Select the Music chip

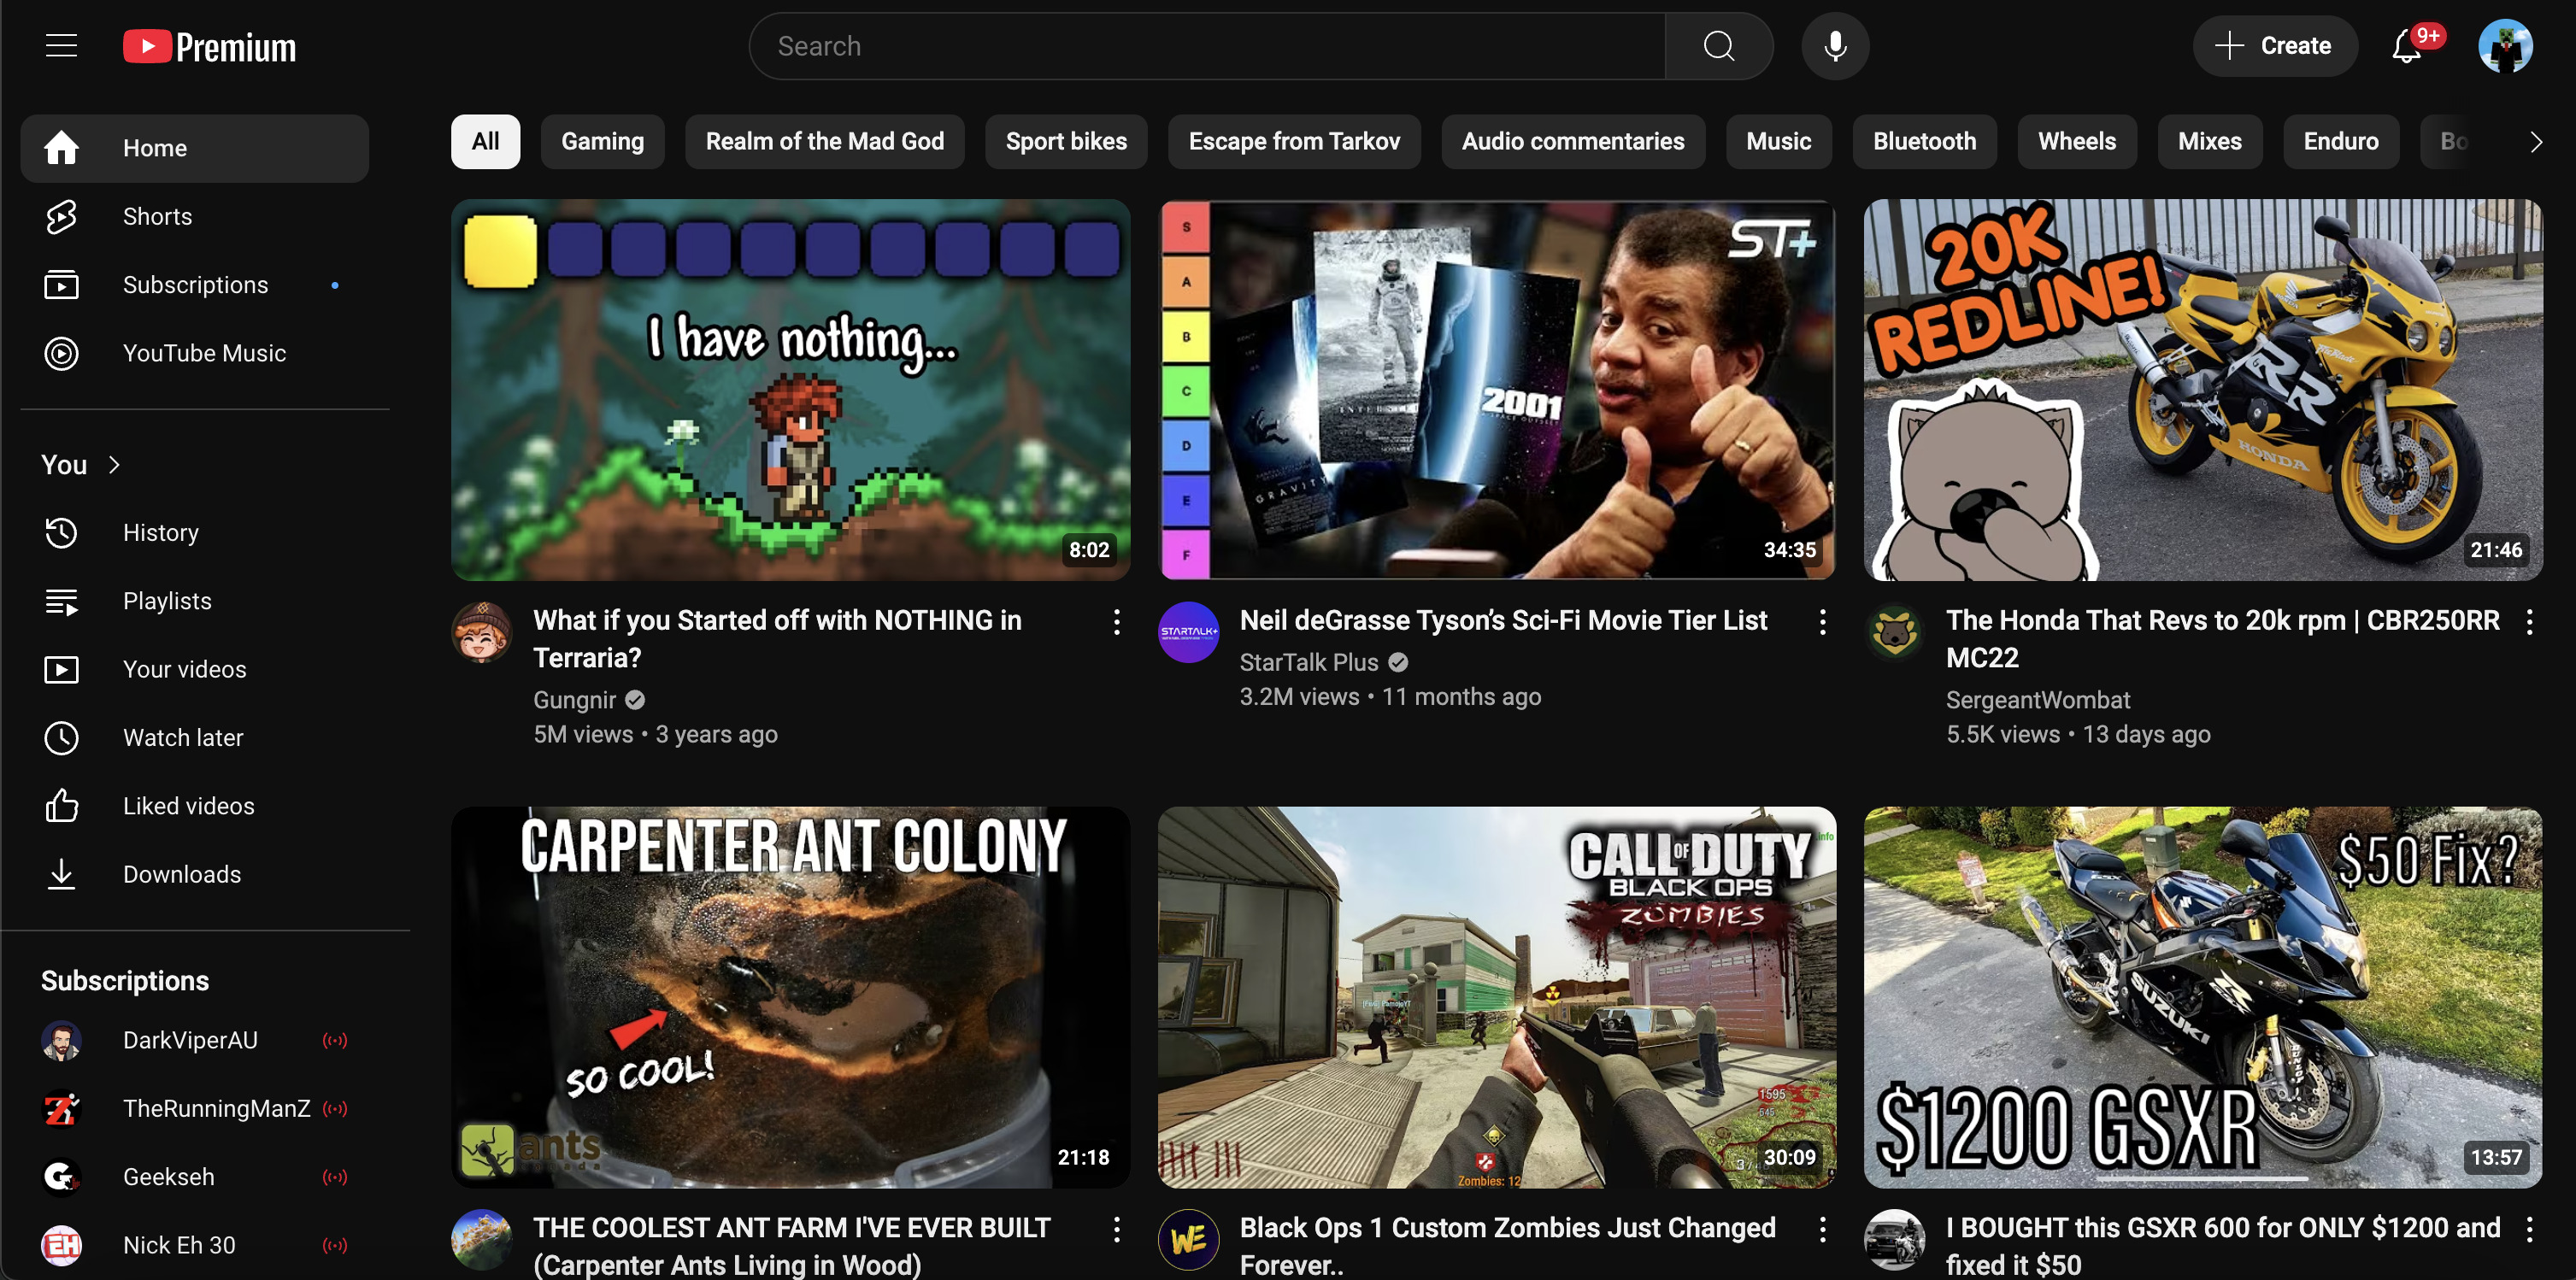click(x=1778, y=142)
